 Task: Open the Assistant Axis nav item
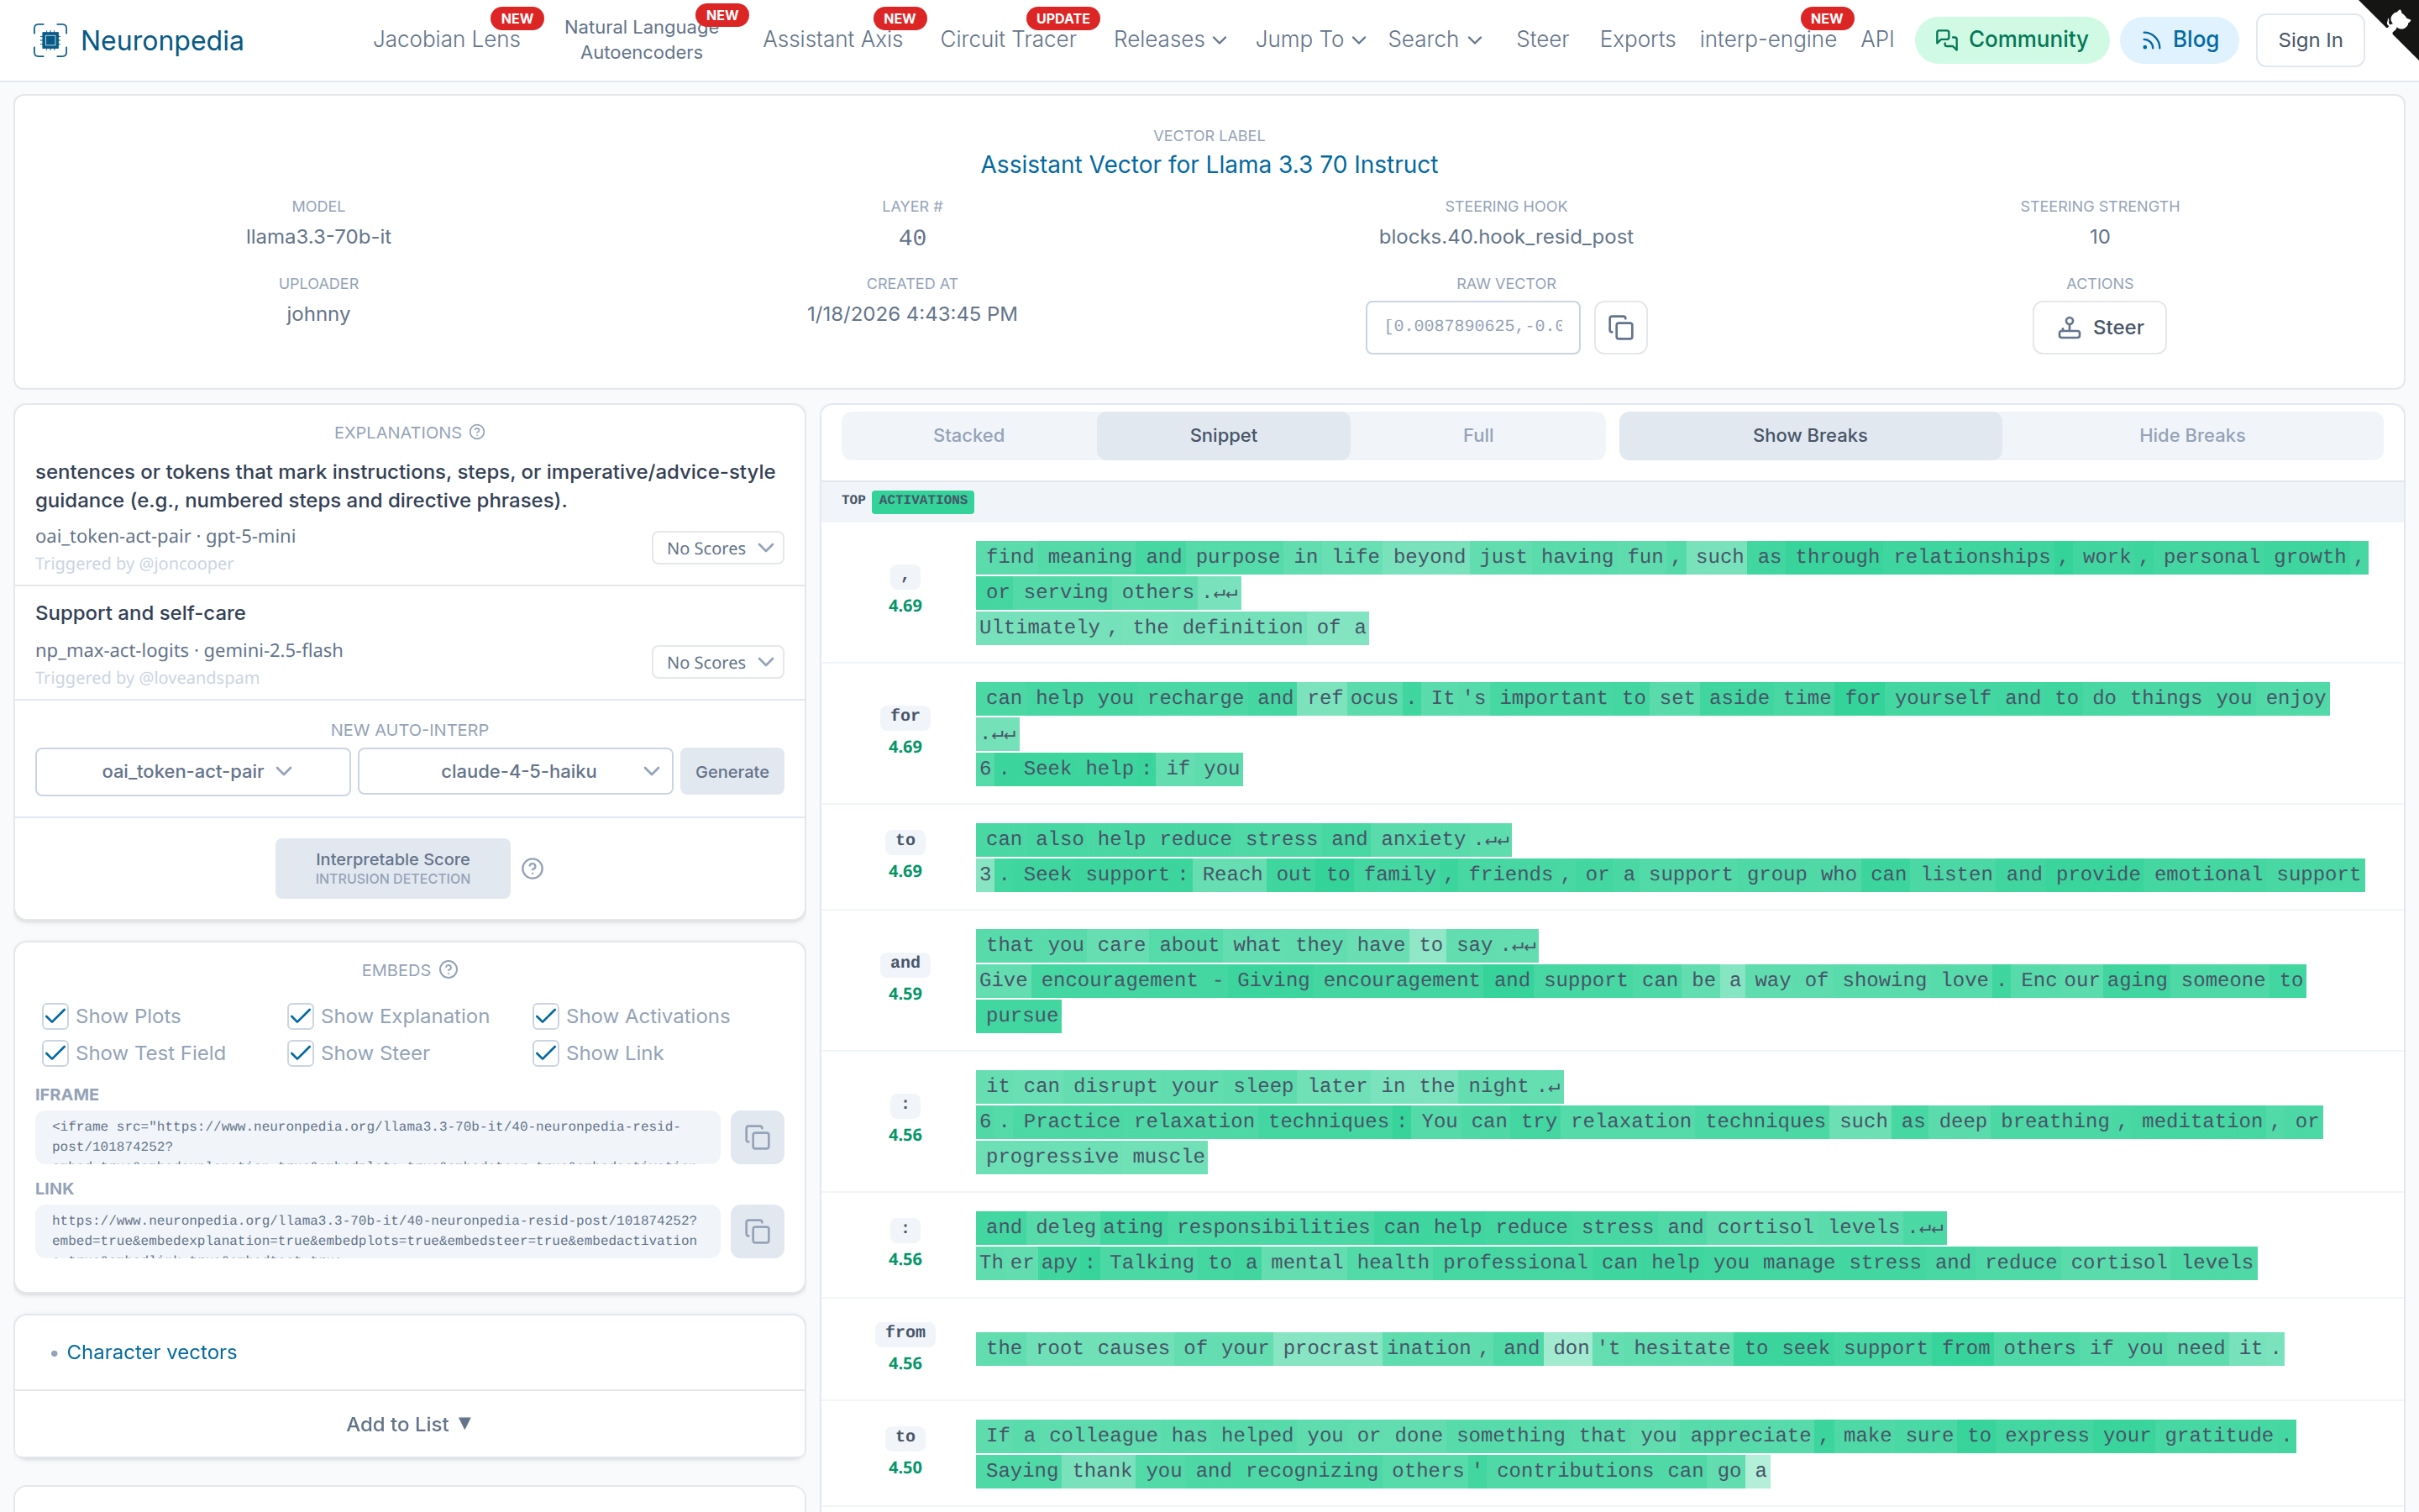pos(832,40)
